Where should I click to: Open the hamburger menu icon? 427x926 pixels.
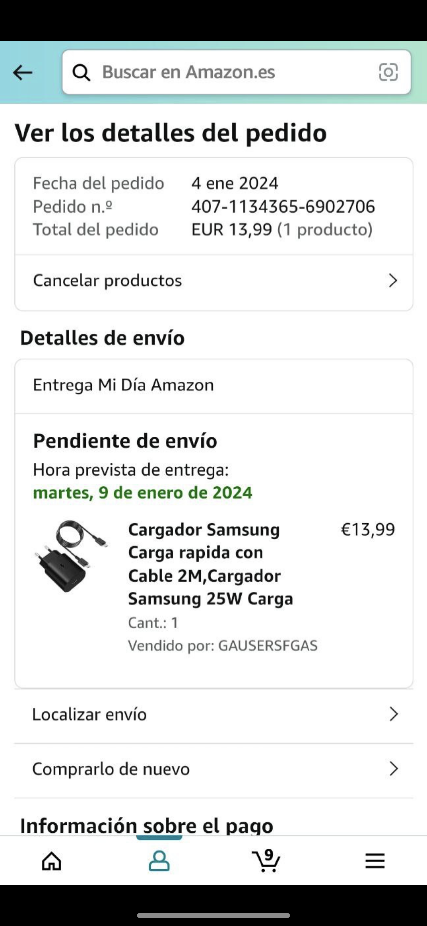pos(375,861)
